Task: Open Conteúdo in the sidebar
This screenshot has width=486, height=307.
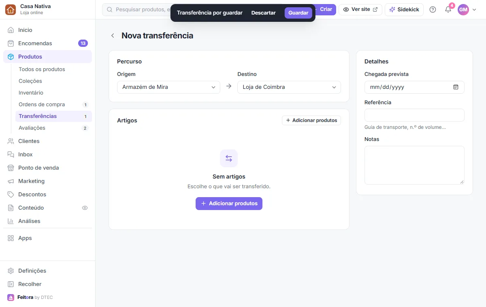Action: [x=47, y=208]
